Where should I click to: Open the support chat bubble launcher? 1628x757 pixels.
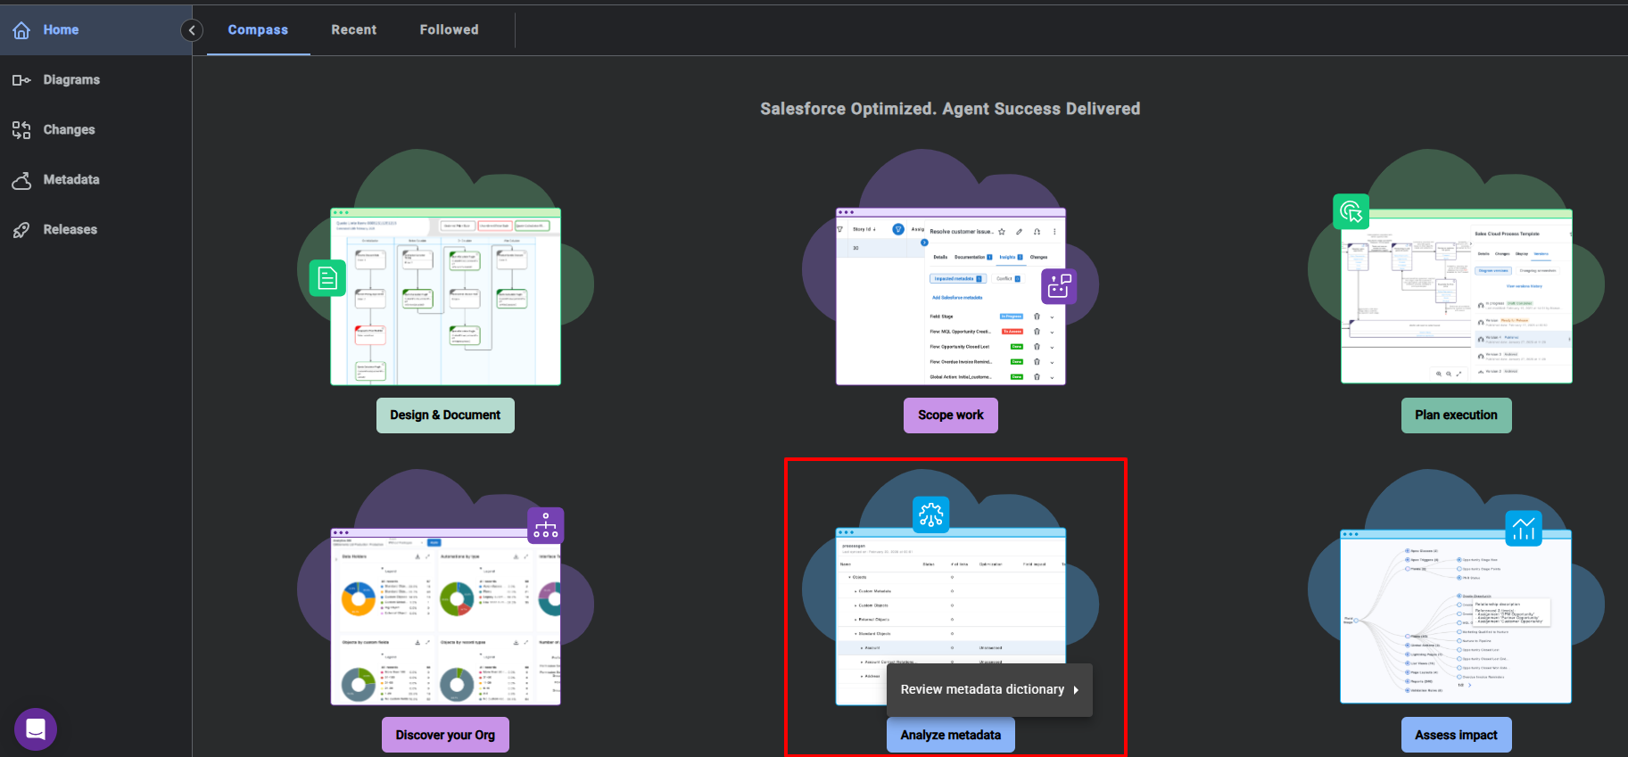tap(36, 729)
